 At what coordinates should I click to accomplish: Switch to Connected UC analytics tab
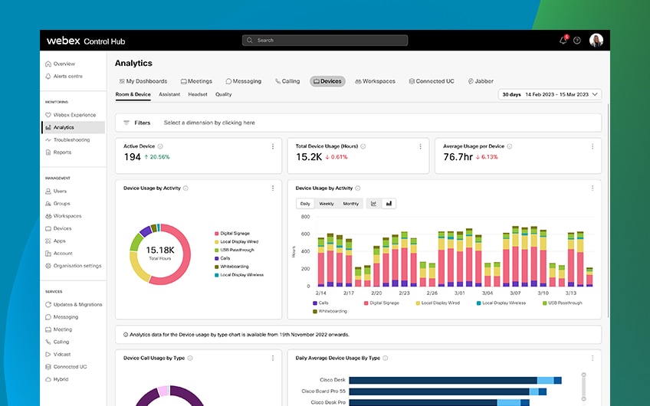click(x=432, y=81)
